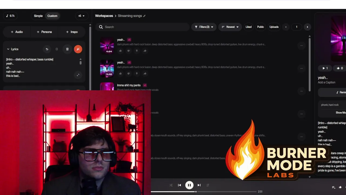
Task: Toggle the Public filter
Action: [261, 27]
